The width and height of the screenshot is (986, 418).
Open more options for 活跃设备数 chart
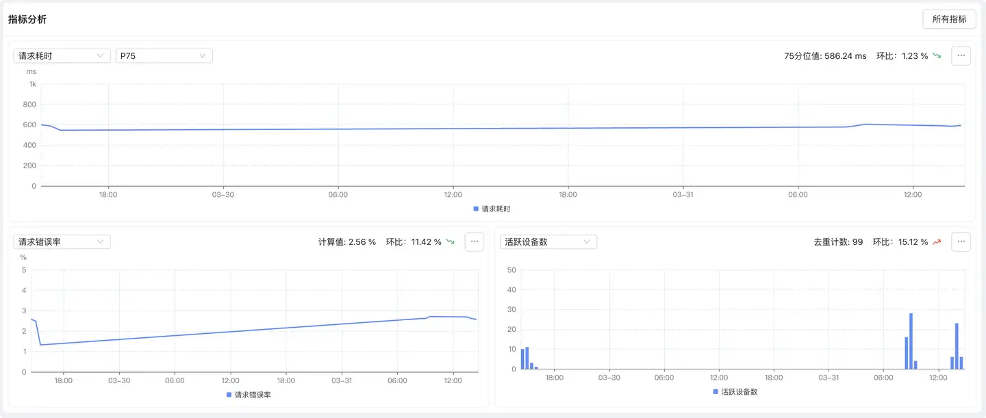[961, 241]
